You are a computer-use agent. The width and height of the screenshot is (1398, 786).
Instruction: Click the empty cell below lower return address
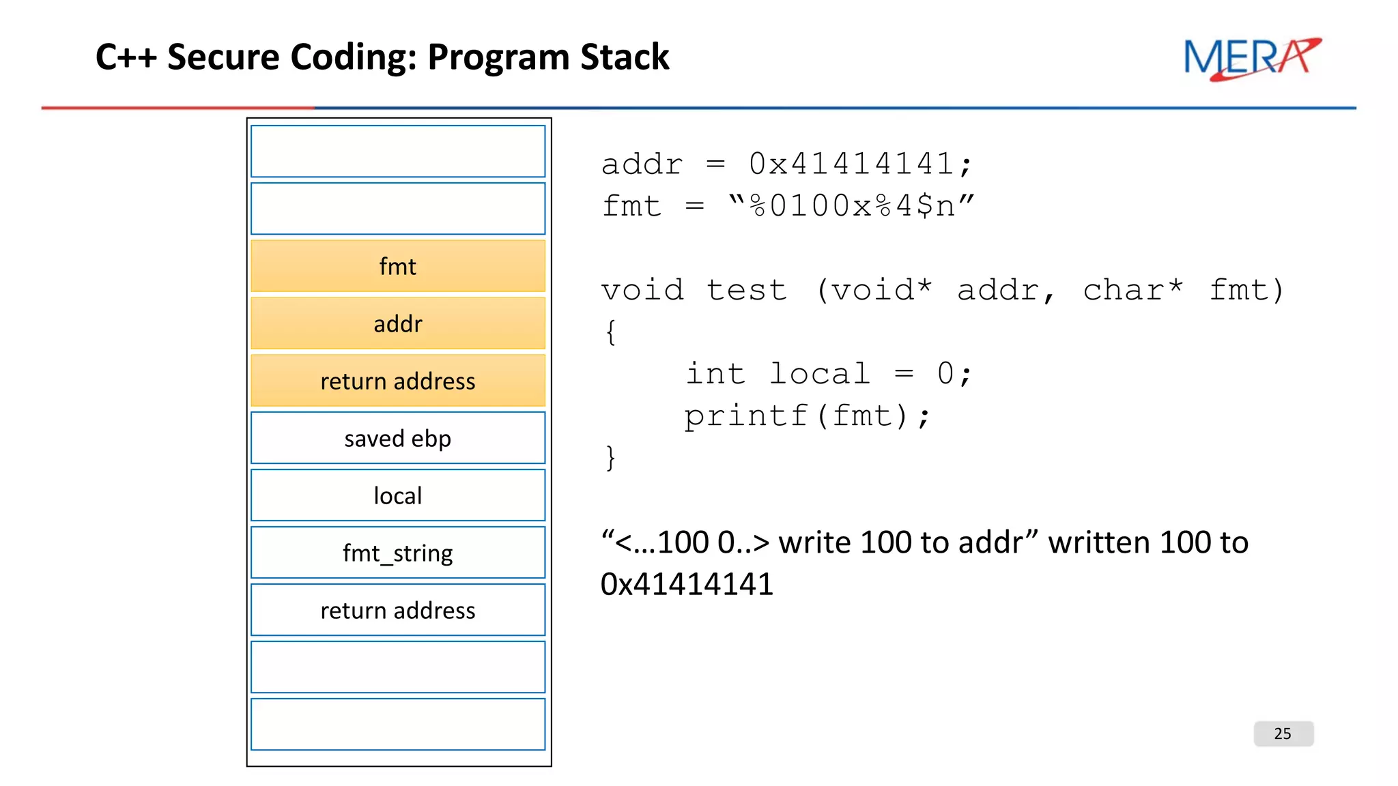[x=398, y=667]
